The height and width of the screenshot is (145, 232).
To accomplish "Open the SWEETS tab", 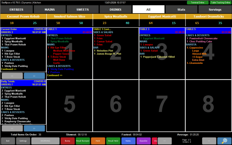I will point(83,9).
